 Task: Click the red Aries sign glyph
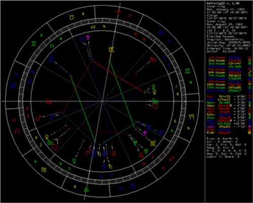118,13
